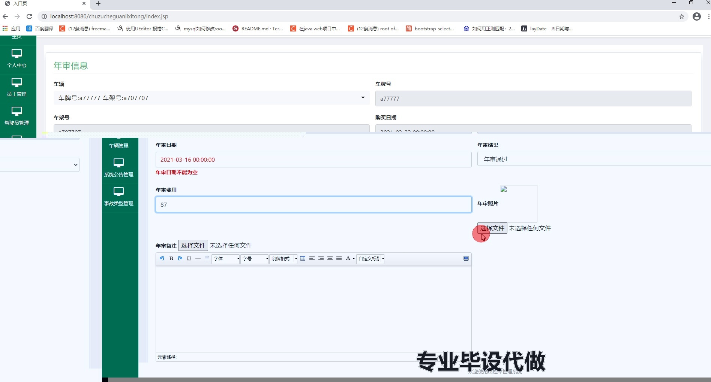This screenshot has width=711, height=382.
Task: Open the README.md bookmark
Action: click(x=258, y=28)
